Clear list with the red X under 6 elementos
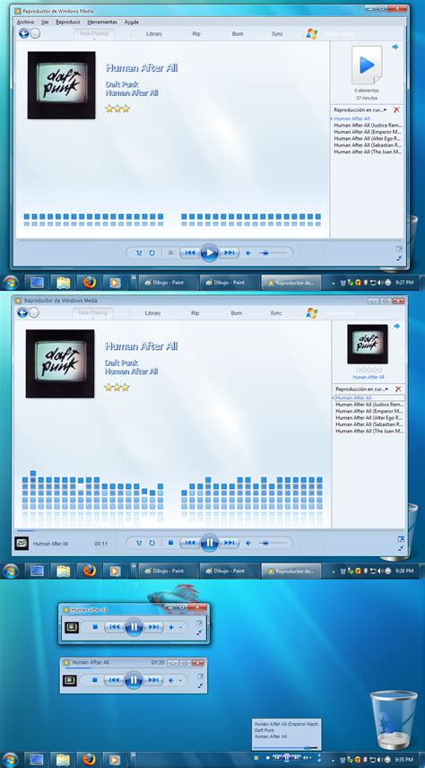425x768 pixels. coord(396,109)
